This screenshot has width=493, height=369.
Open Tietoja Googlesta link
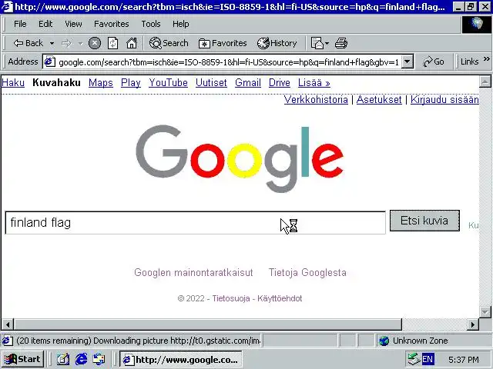(307, 272)
